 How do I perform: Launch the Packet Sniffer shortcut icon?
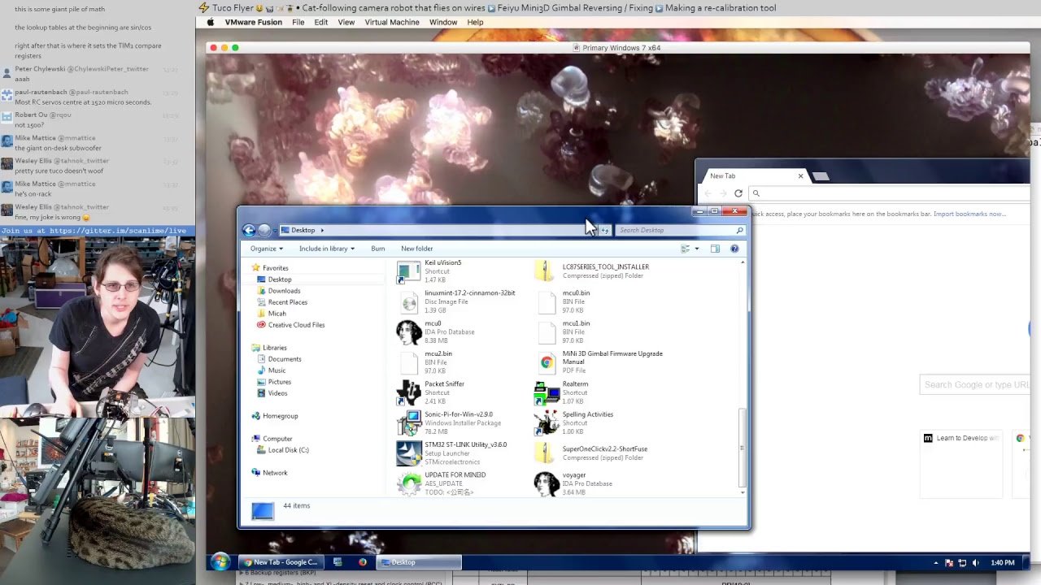click(408, 393)
